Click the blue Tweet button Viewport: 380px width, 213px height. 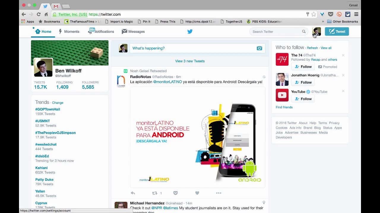coord(337,31)
